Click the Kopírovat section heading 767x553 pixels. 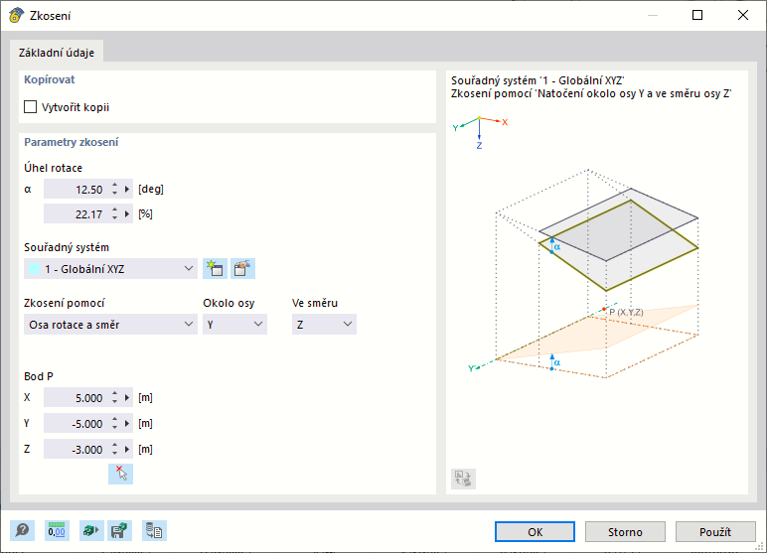[50, 79]
